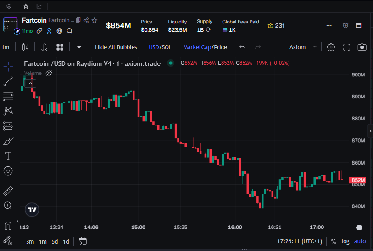Open the token website globe icon

60,31
